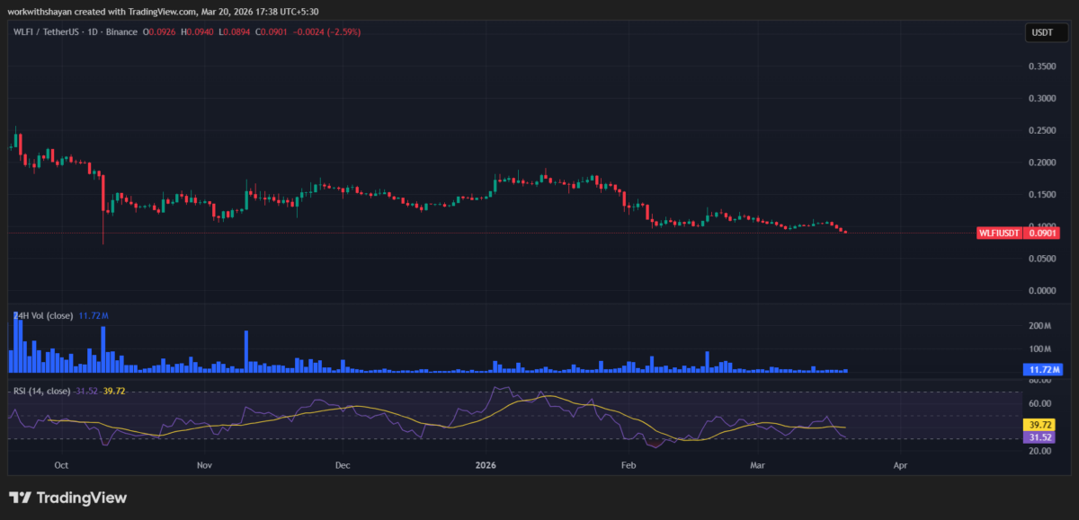Click the Feb label on time axis
This screenshot has height=520, width=1079.
629,466
